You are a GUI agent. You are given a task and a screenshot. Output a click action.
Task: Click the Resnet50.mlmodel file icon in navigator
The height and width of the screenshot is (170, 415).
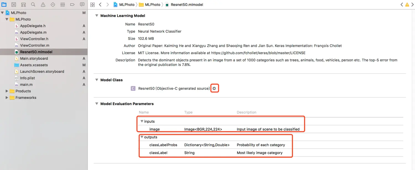click(17, 52)
